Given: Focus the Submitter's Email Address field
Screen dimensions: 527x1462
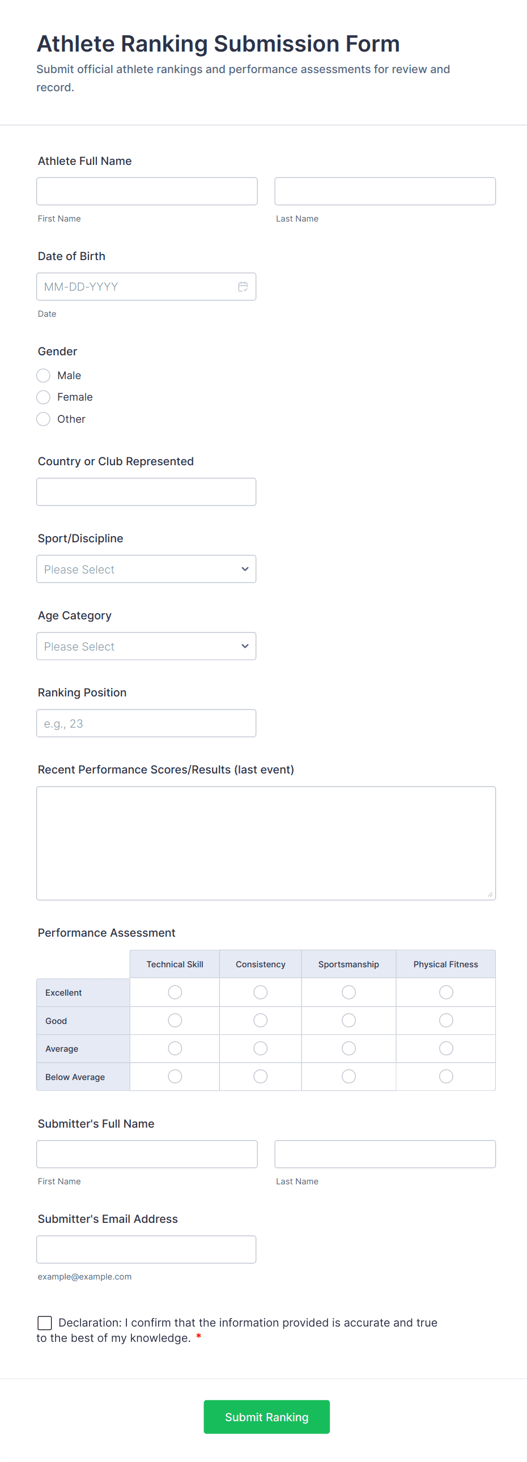Looking at the screenshot, I should pos(146,1249).
